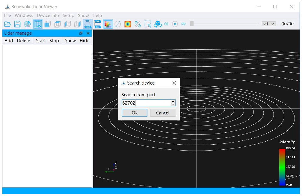Screen dimensions: 302x196
Task: Decrease port number with down arrow
Action: [173, 105]
